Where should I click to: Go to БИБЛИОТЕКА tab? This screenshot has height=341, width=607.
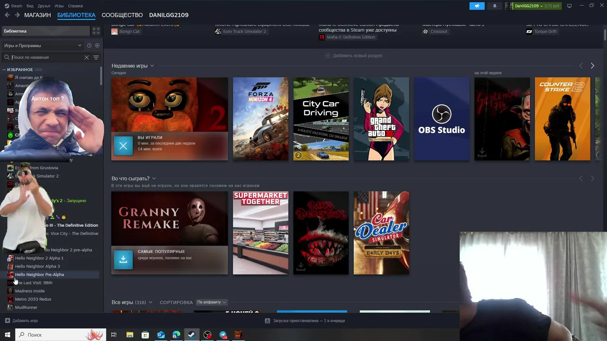(x=76, y=15)
